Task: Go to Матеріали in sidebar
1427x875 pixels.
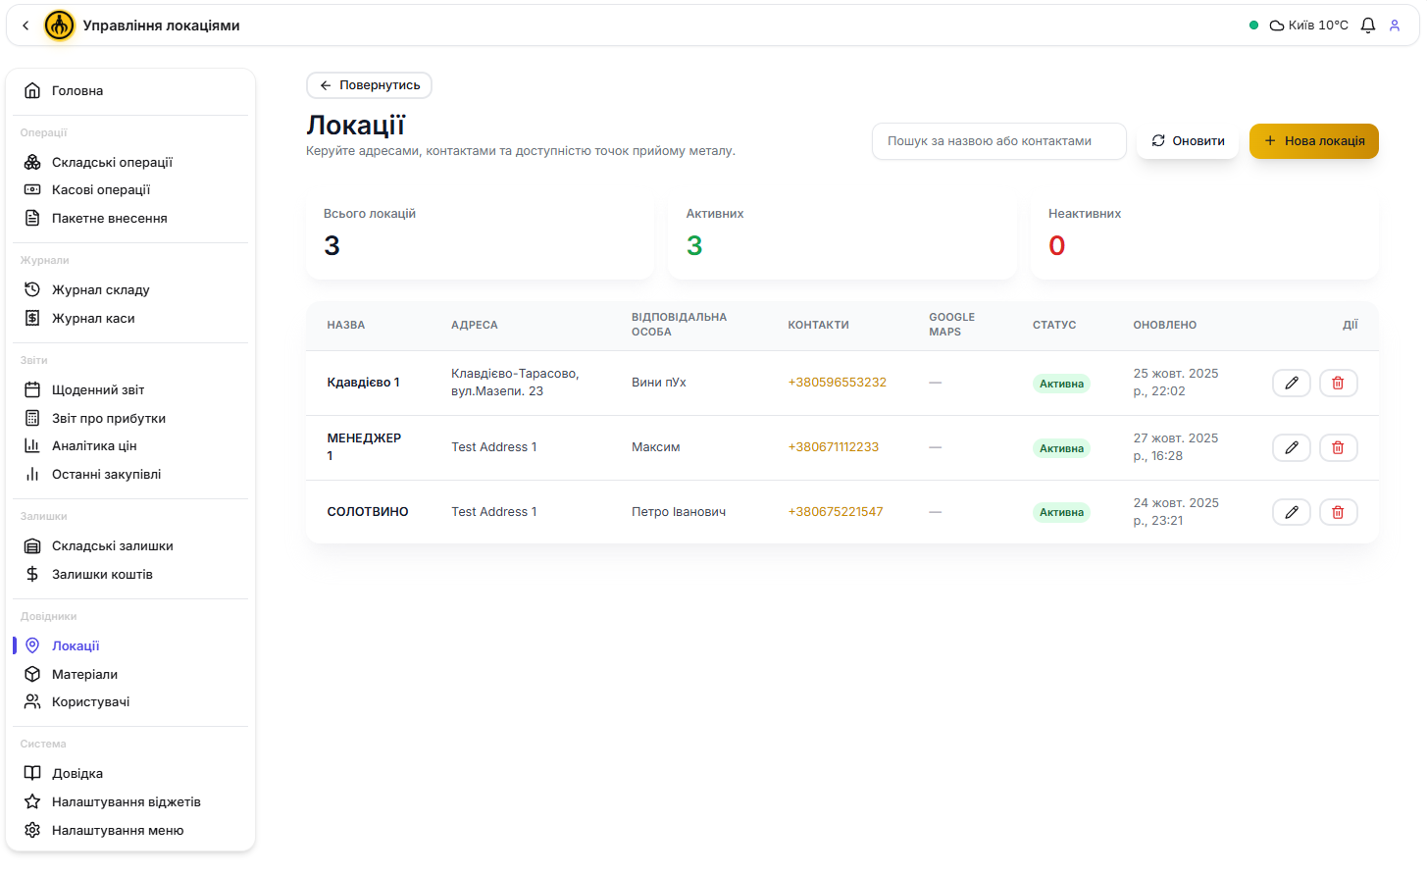Action: (x=84, y=674)
